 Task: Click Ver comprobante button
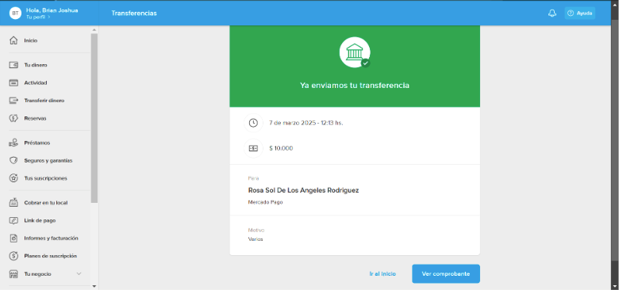tap(446, 273)
